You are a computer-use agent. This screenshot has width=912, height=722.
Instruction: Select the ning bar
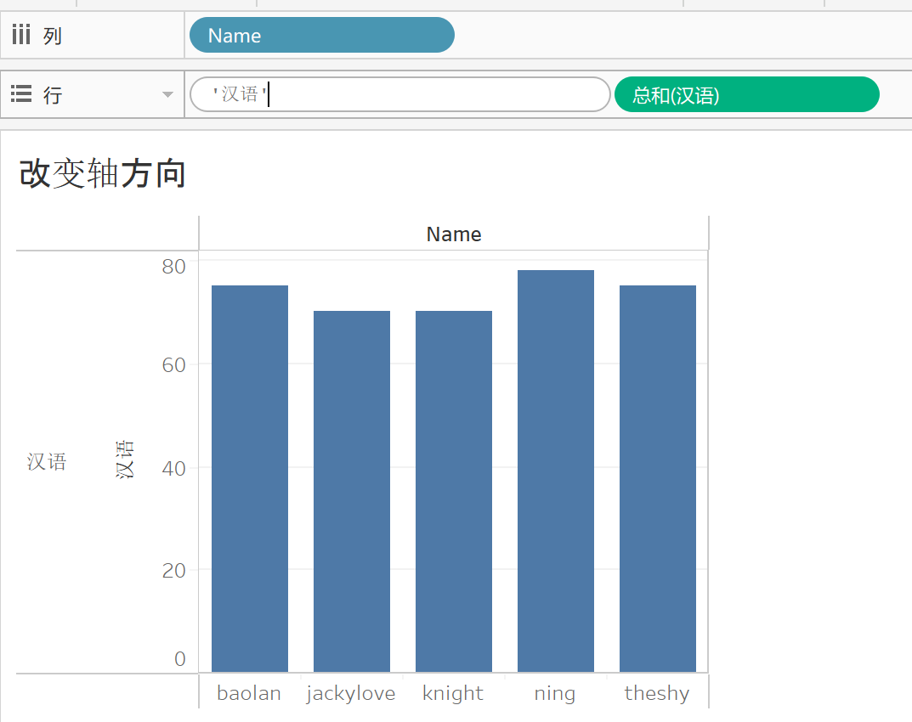click(556, 471)
